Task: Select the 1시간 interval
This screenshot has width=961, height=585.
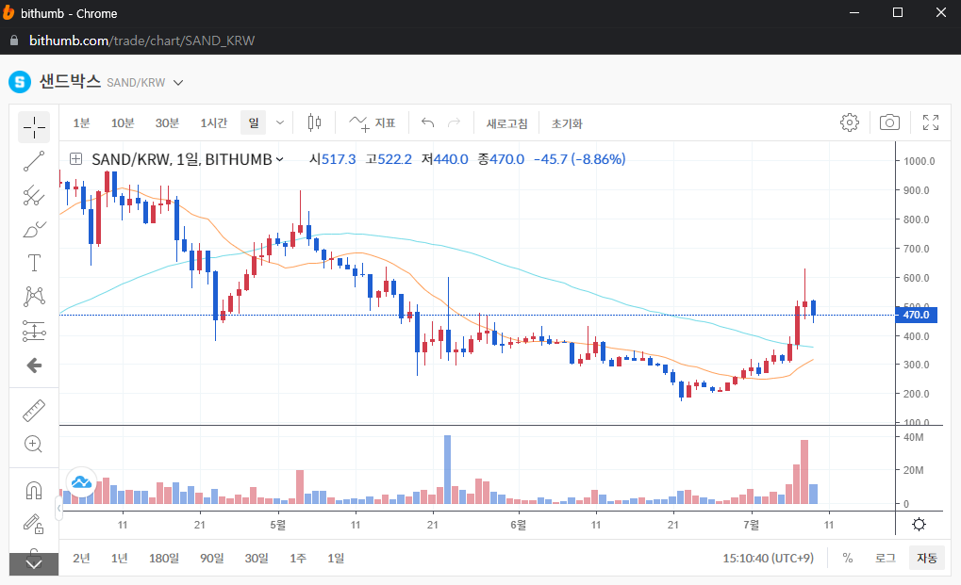Action: (x=213, y=123)
